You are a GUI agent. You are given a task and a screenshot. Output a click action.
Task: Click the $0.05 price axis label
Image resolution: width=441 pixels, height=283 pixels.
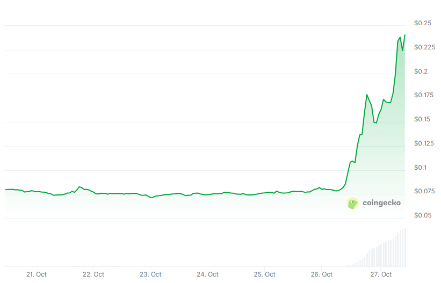click(423, 215)
